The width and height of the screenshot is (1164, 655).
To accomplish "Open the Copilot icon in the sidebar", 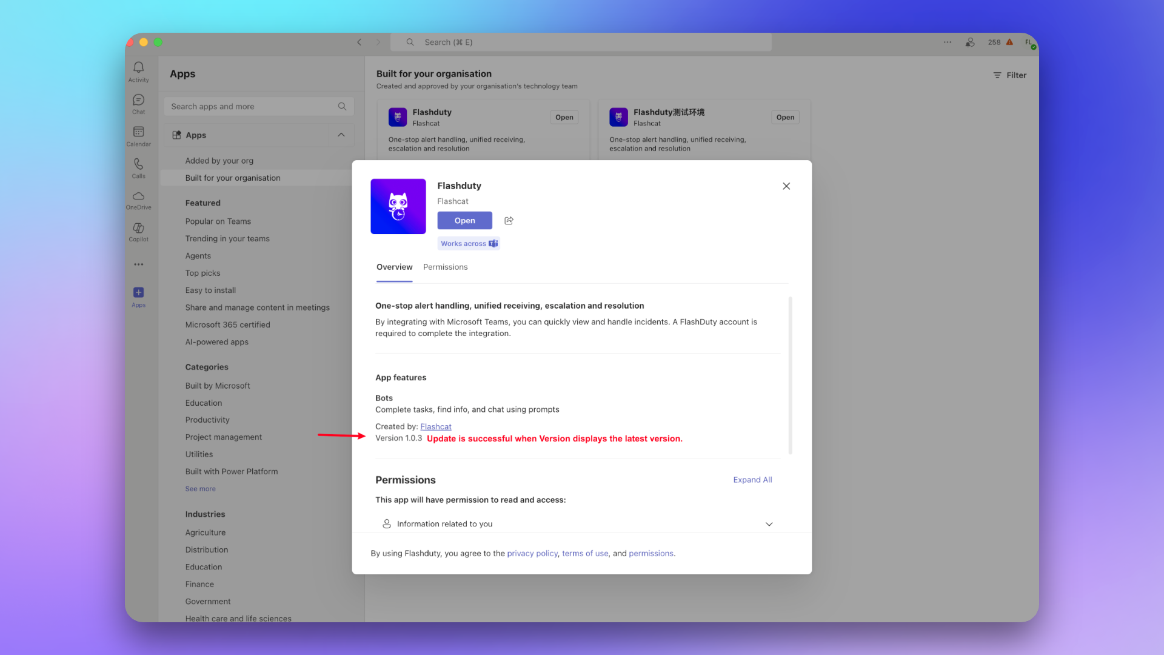I will coord(138,231).
